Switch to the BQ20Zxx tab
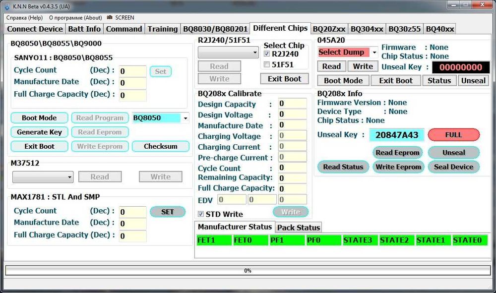The image size is (496, 293). point(329,29)
